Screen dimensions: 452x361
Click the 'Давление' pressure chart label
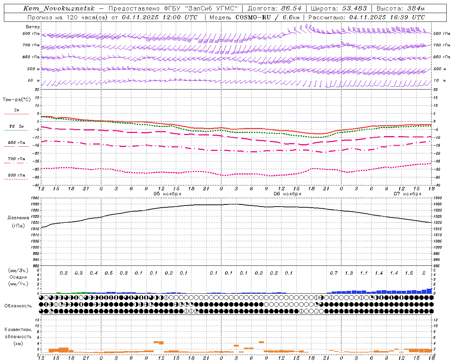tap(18, 218)
